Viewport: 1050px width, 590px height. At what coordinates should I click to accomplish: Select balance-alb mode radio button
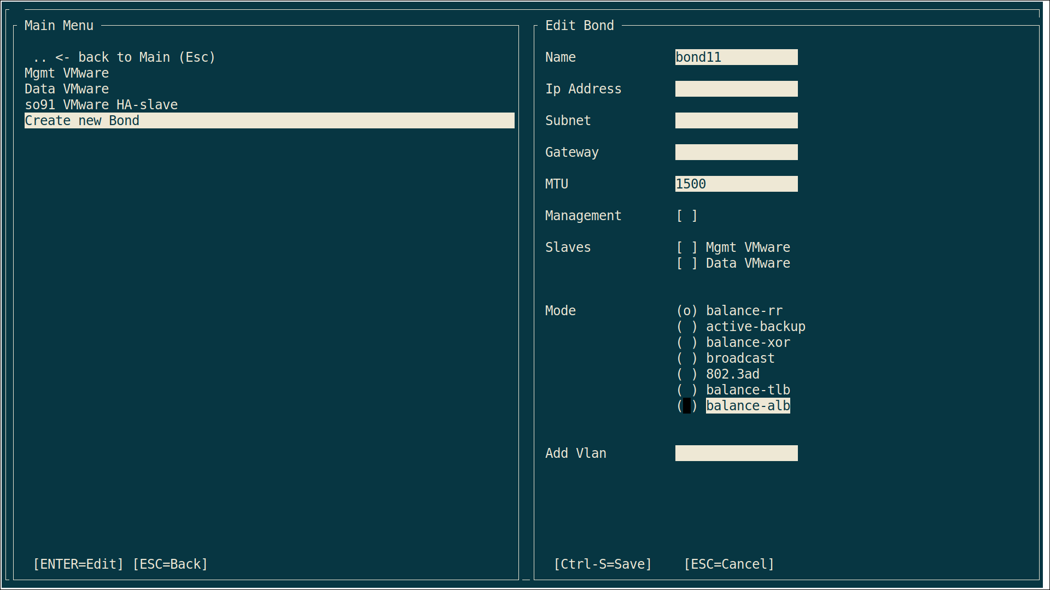tap(687, 406)
